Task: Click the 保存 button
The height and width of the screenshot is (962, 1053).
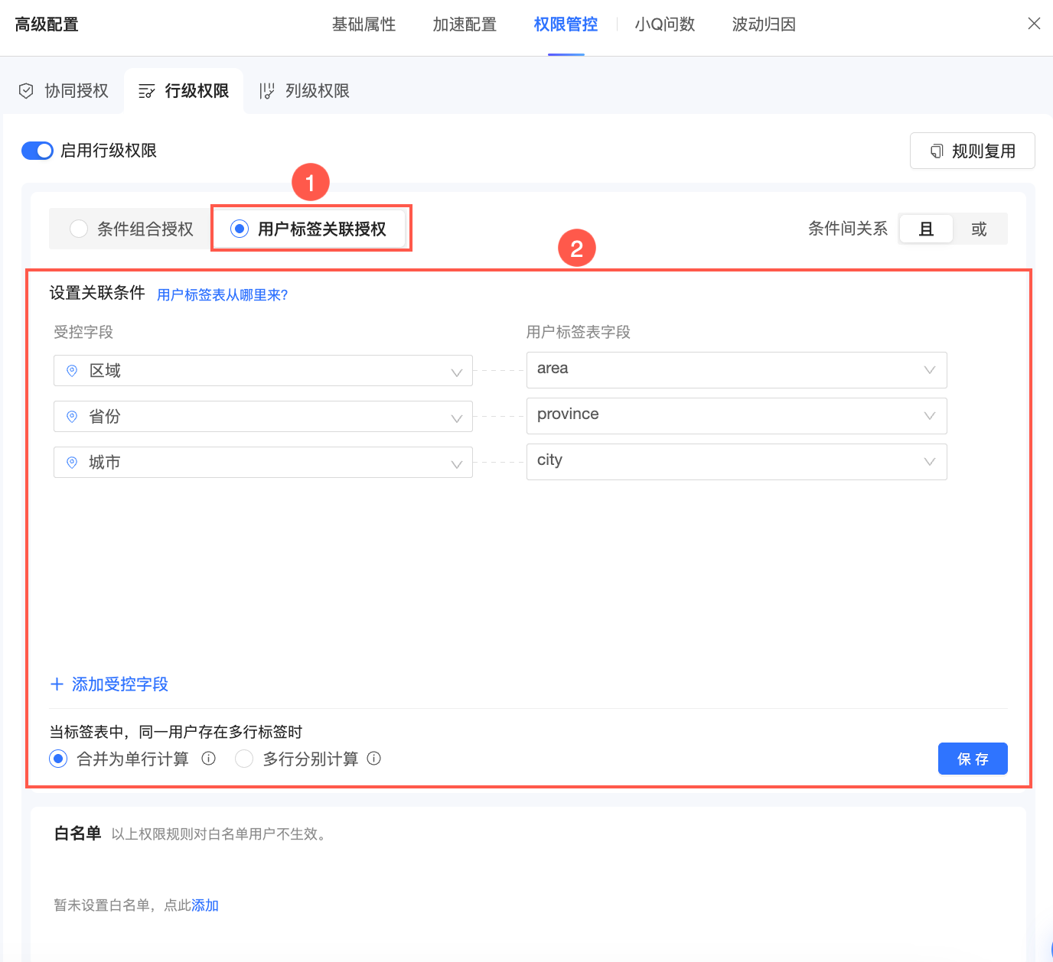Action: [x=973, y=759]
